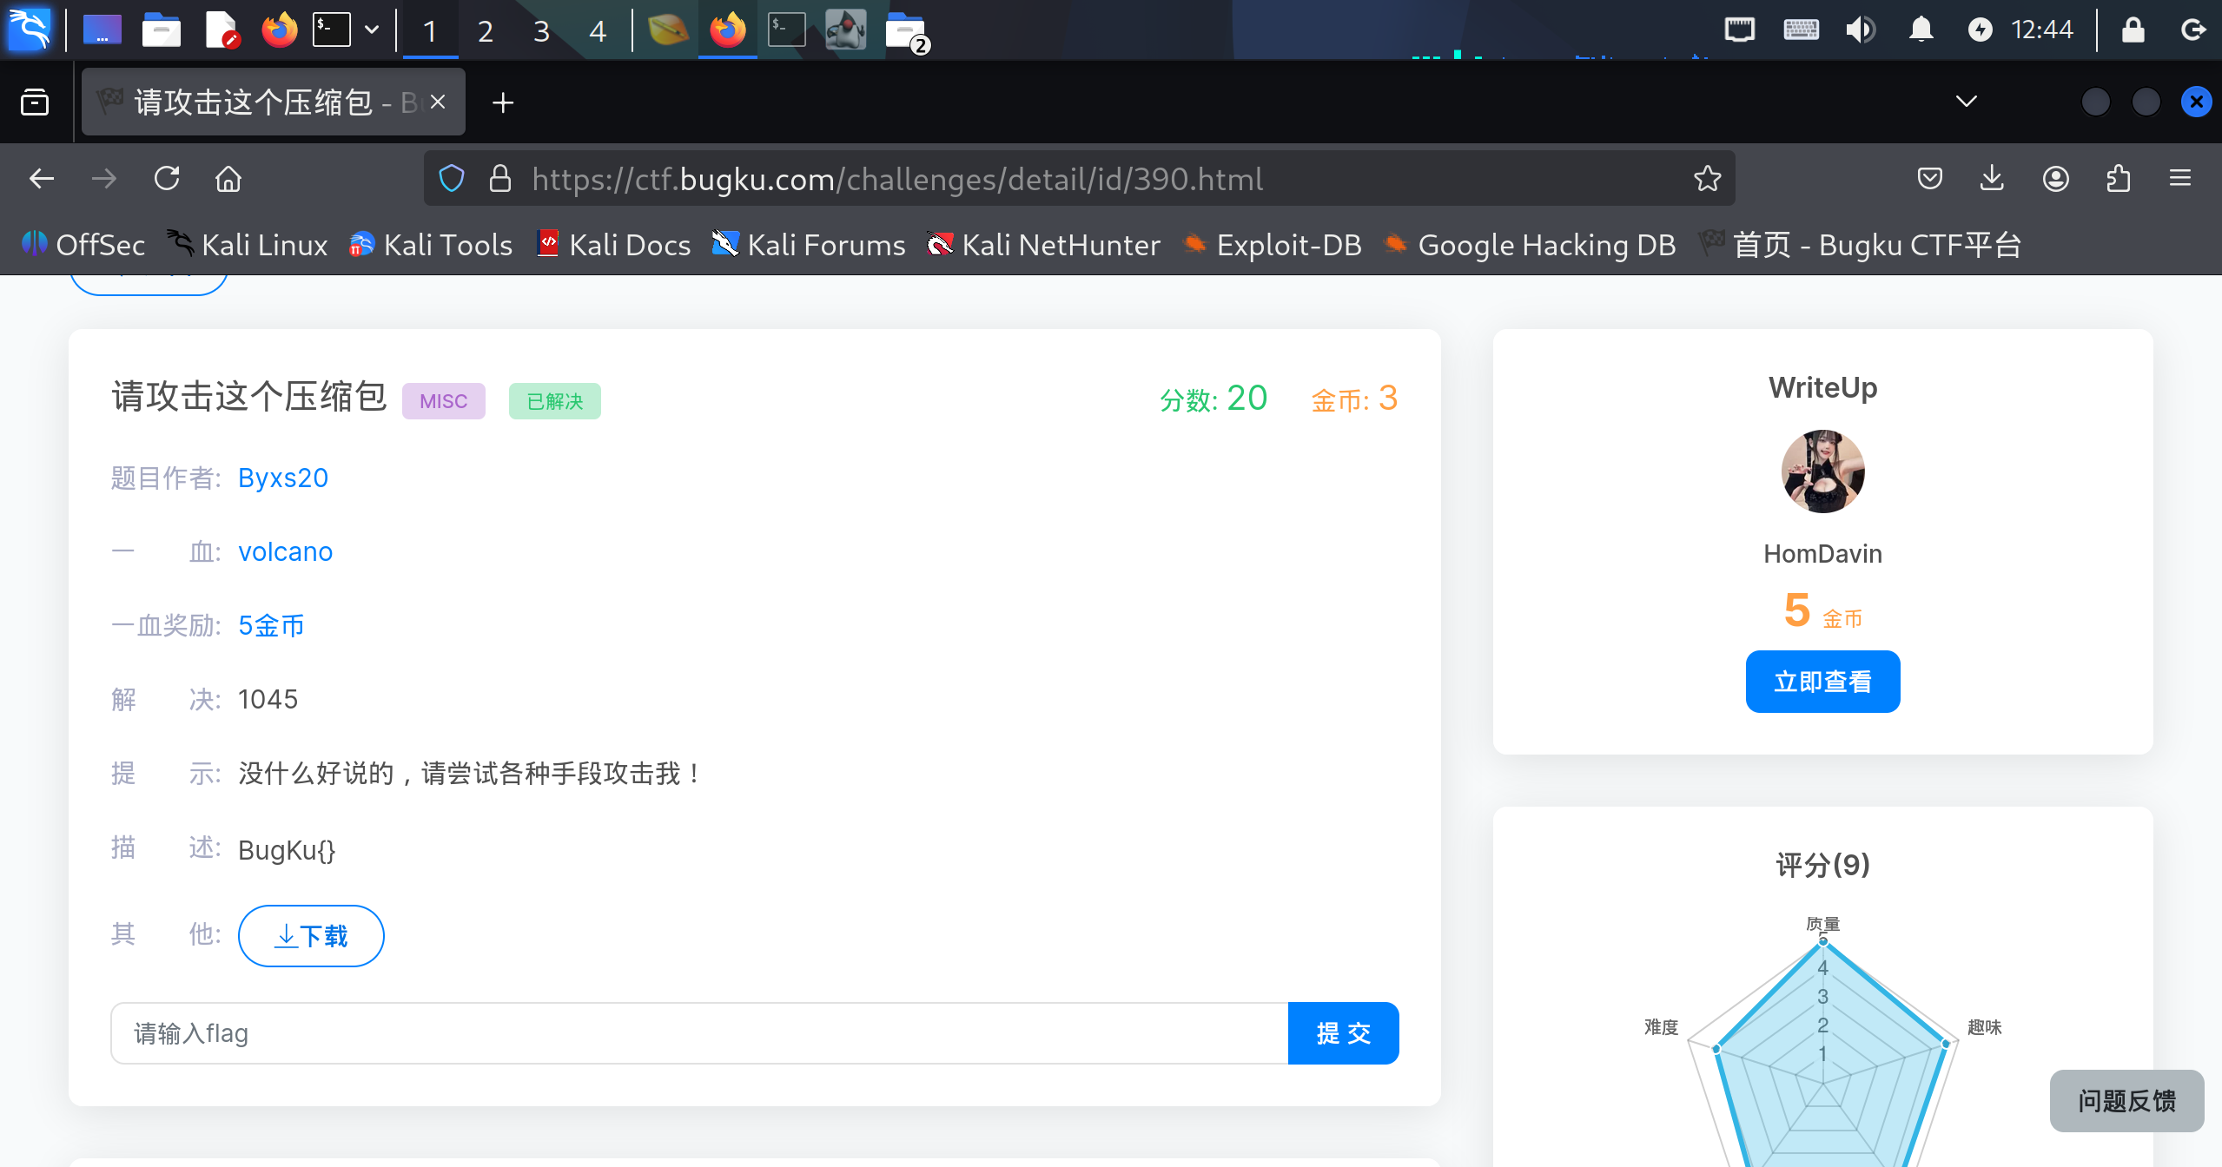Click tracking protection shield icon
This screenshot has height=1167, width=2222.
click(452, 179)
